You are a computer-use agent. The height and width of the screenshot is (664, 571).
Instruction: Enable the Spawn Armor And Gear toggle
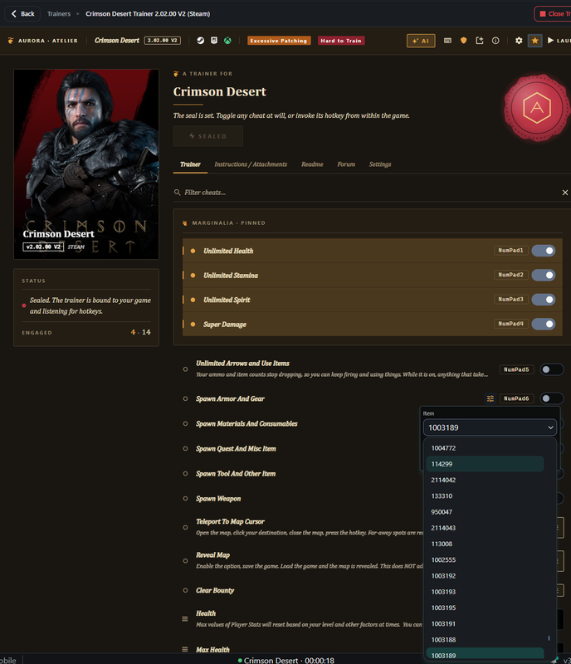tap(552, 398)
